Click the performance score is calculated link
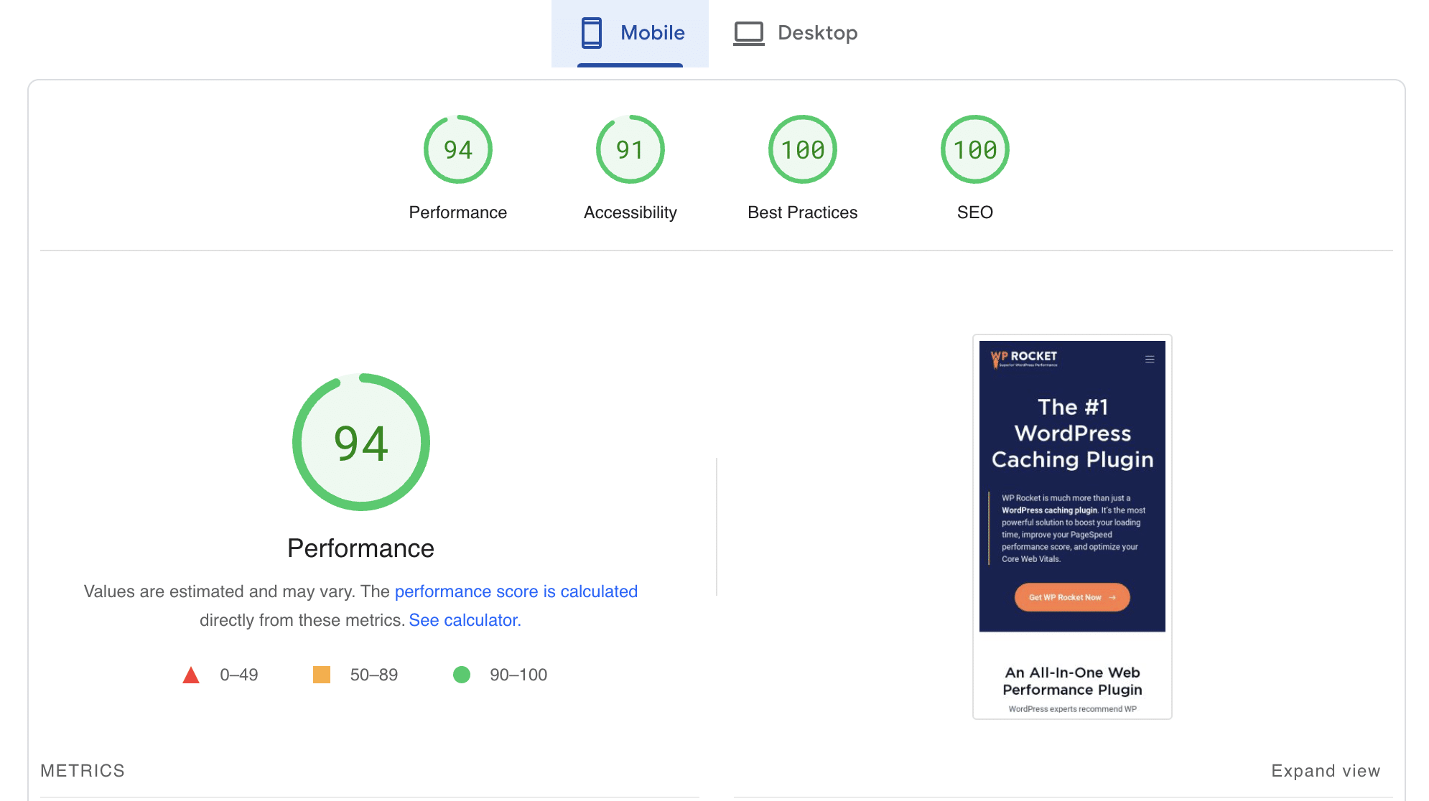 tap(516, 590)
